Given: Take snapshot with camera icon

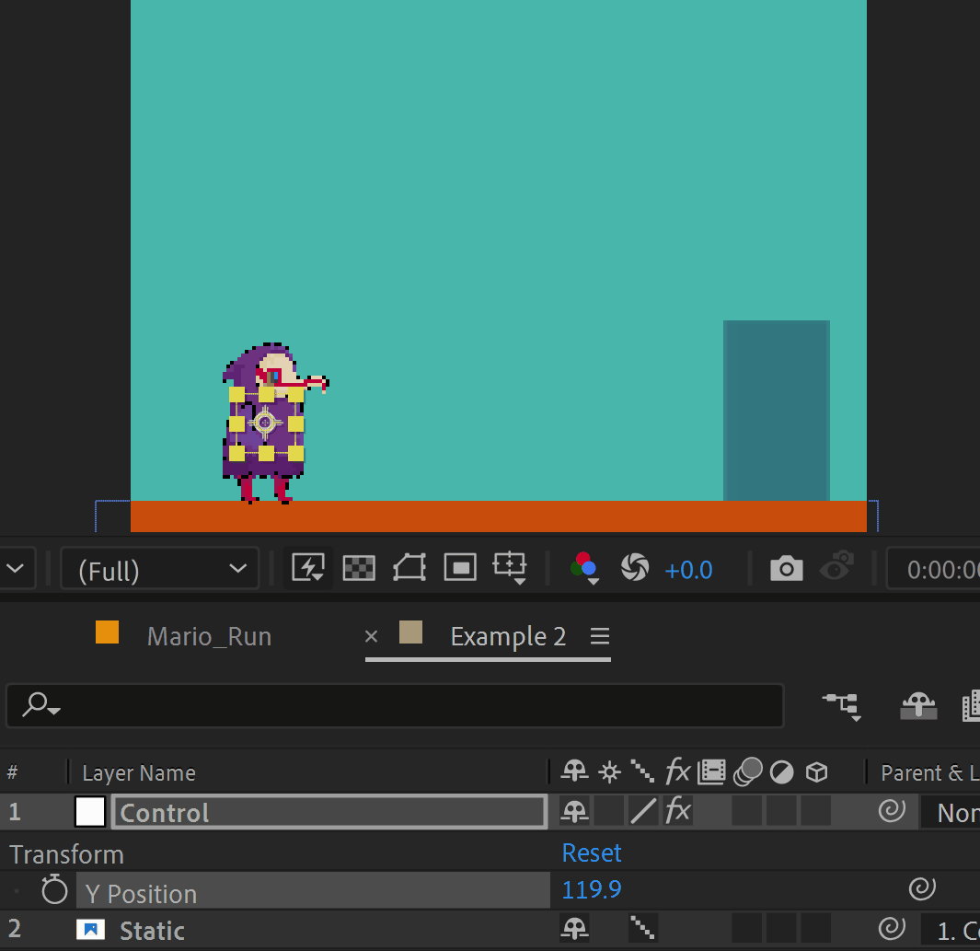Looking at the screenshot, I should [x=786, y=568].
